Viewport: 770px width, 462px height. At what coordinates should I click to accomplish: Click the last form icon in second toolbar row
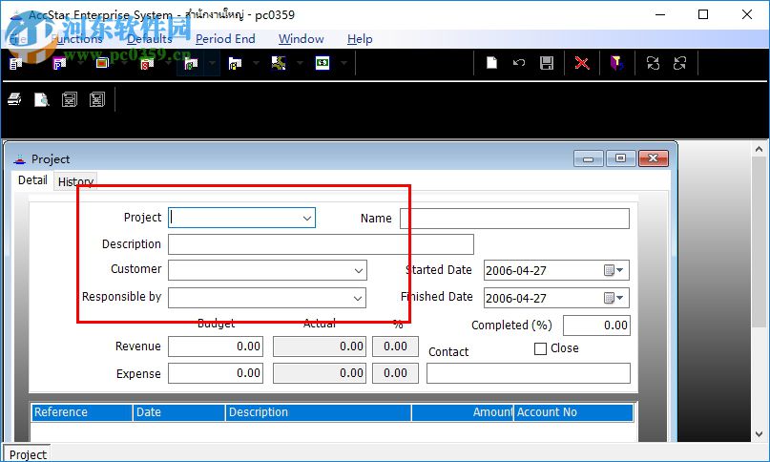96,100
